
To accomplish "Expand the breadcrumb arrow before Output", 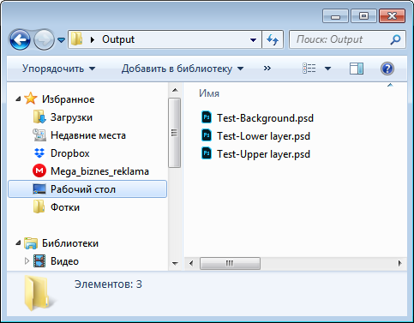I will [93, 39].
